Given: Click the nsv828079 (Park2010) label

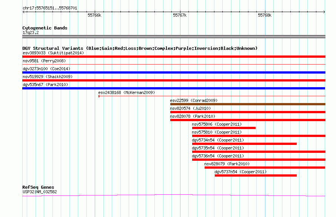Looking at the screenshot, I should point(227,164).
